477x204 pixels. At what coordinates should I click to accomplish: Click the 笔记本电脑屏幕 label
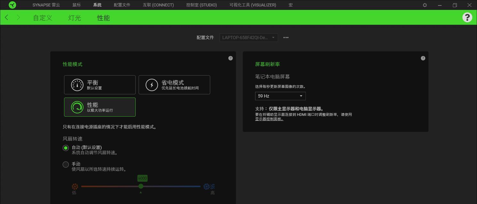click(272, 76)
